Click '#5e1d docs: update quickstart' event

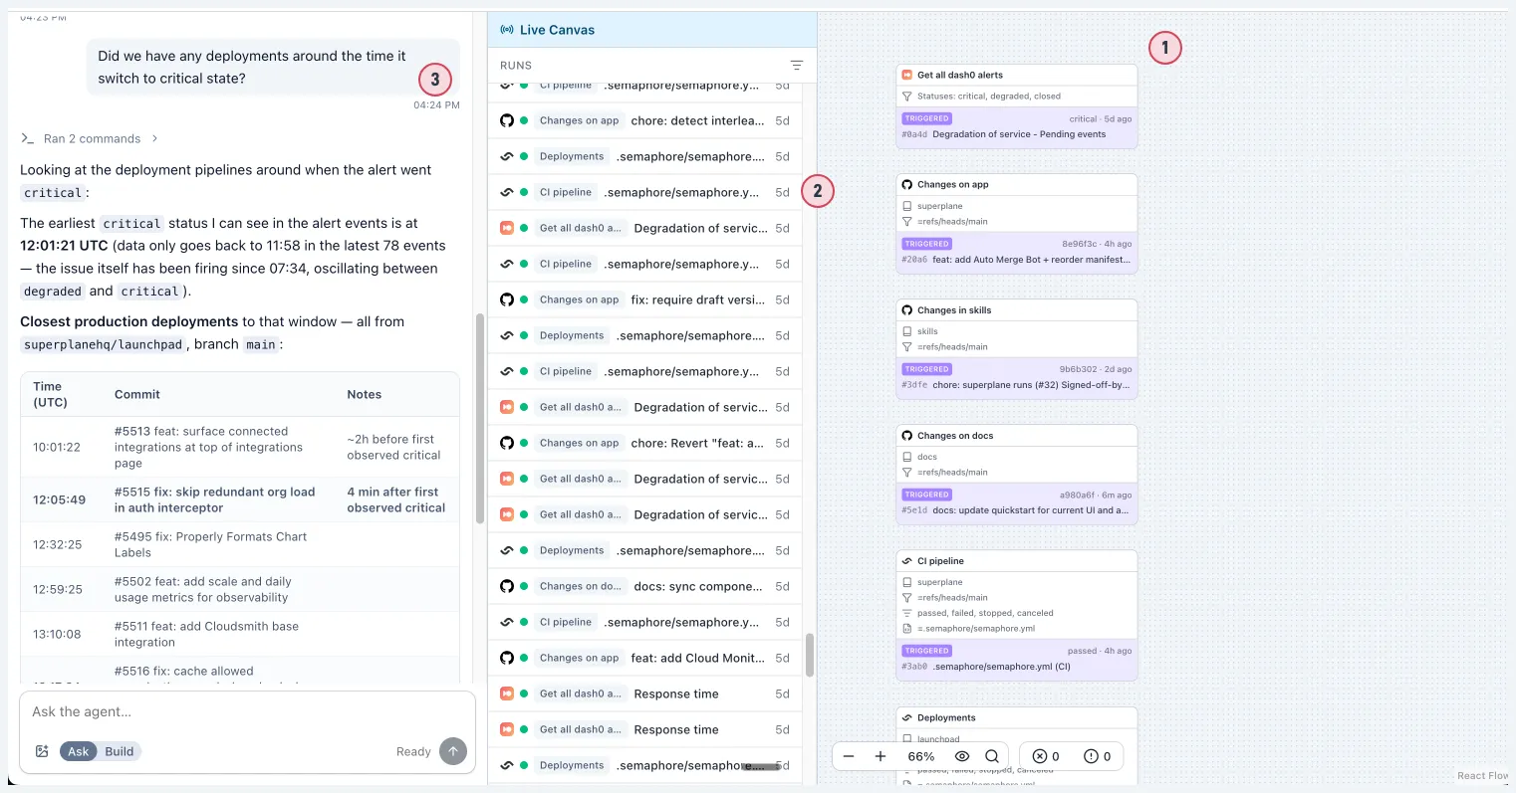click(x=1015, y=510)
